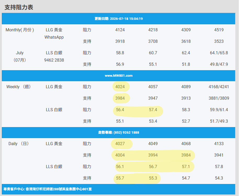Viewport: 239px width, 196px height.
Task: Click the 尊貴客戶中心 address footer bar
Action: tap(118, 189)
